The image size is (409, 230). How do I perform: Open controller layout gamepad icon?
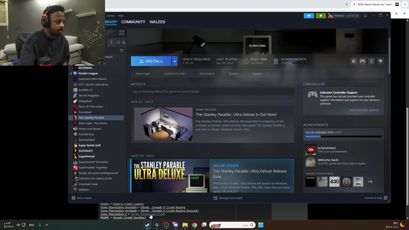pos(362,61)
